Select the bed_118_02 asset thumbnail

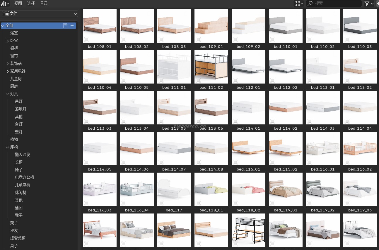point(248,189)
